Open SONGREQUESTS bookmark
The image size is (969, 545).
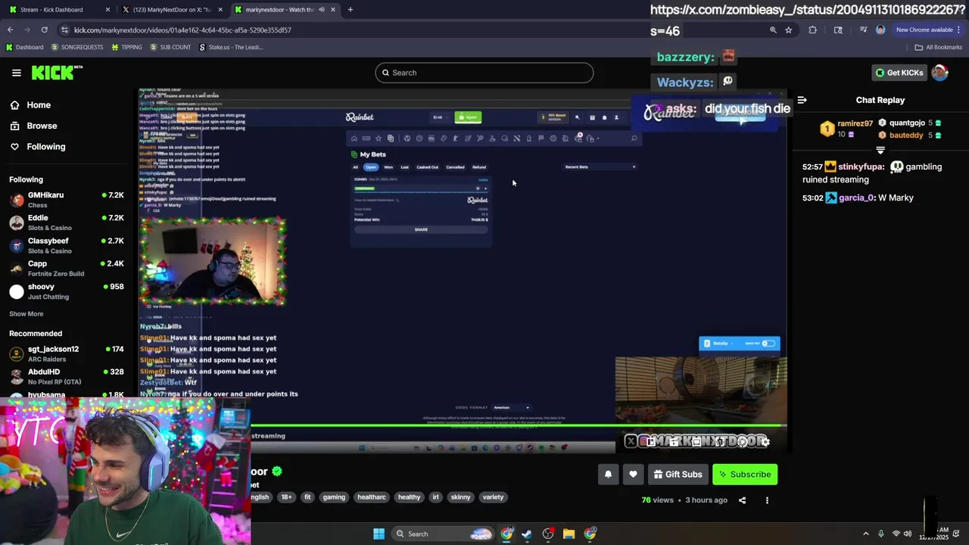click(x=76, y=47)
